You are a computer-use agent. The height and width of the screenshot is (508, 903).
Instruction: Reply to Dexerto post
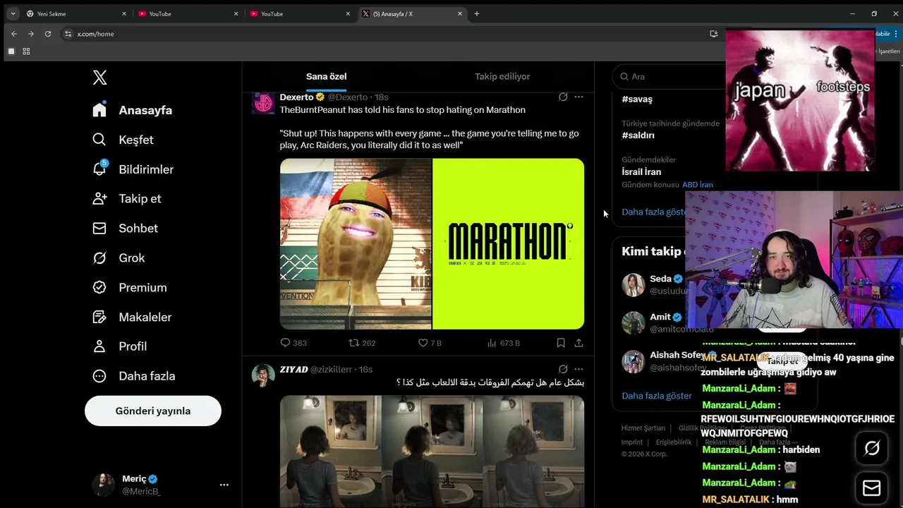click(x=293, y=343)
